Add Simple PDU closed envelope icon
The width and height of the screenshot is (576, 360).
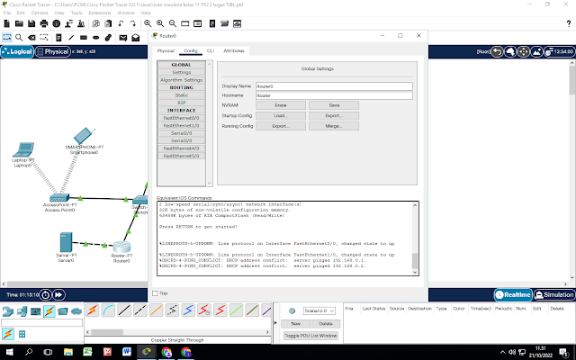click(123, 38)
